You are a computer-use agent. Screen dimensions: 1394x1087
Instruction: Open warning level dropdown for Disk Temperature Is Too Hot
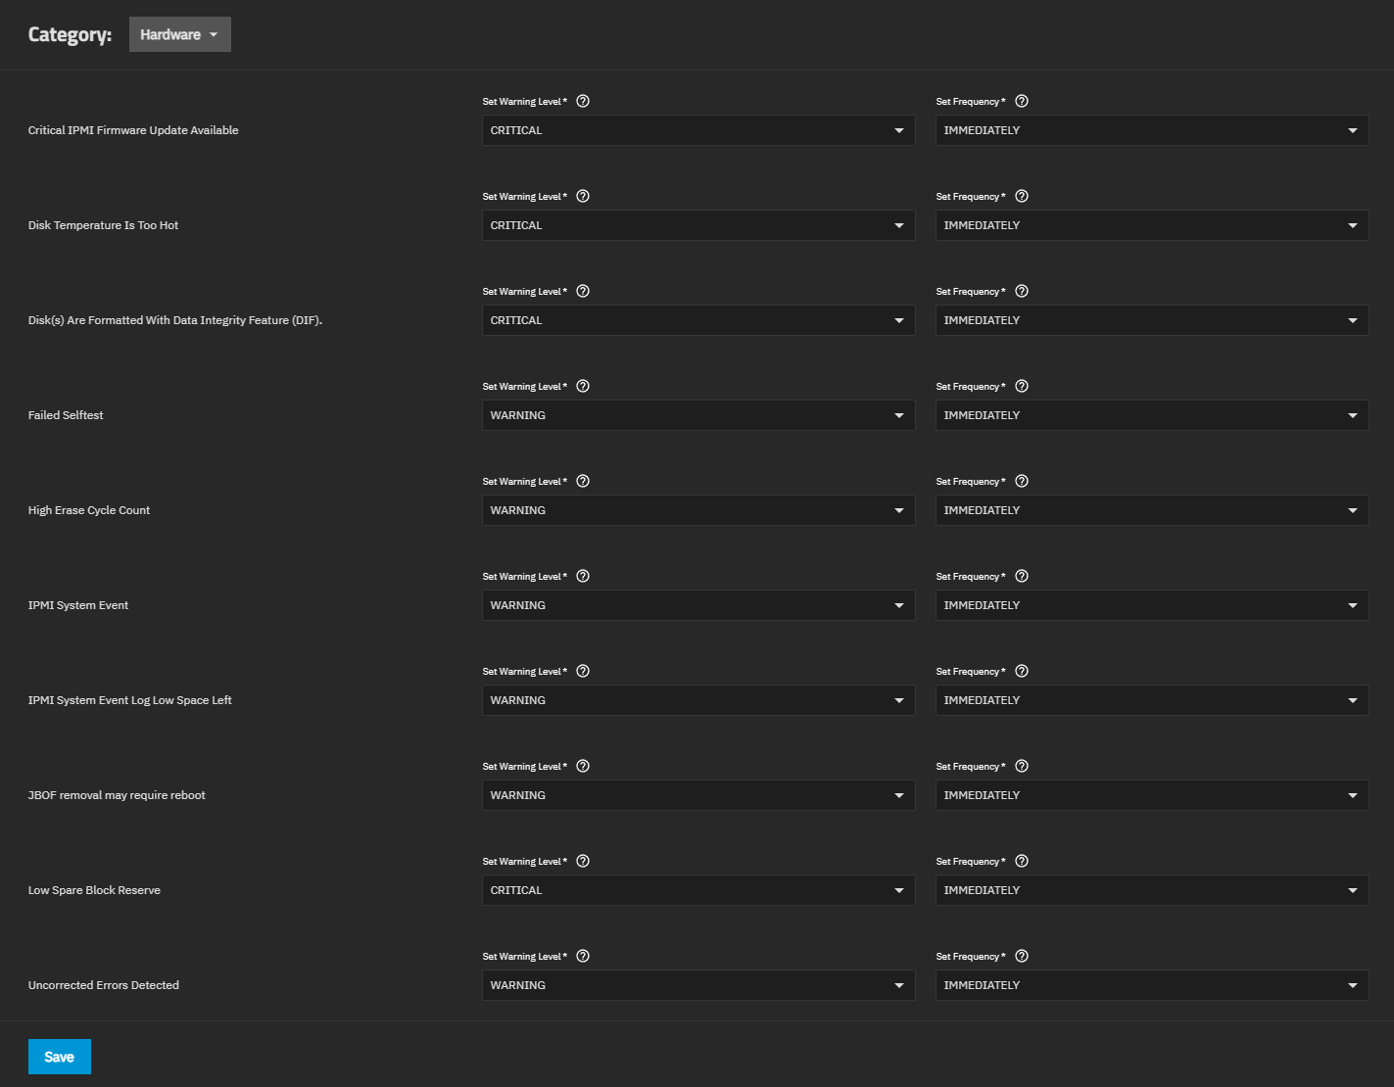697,225
